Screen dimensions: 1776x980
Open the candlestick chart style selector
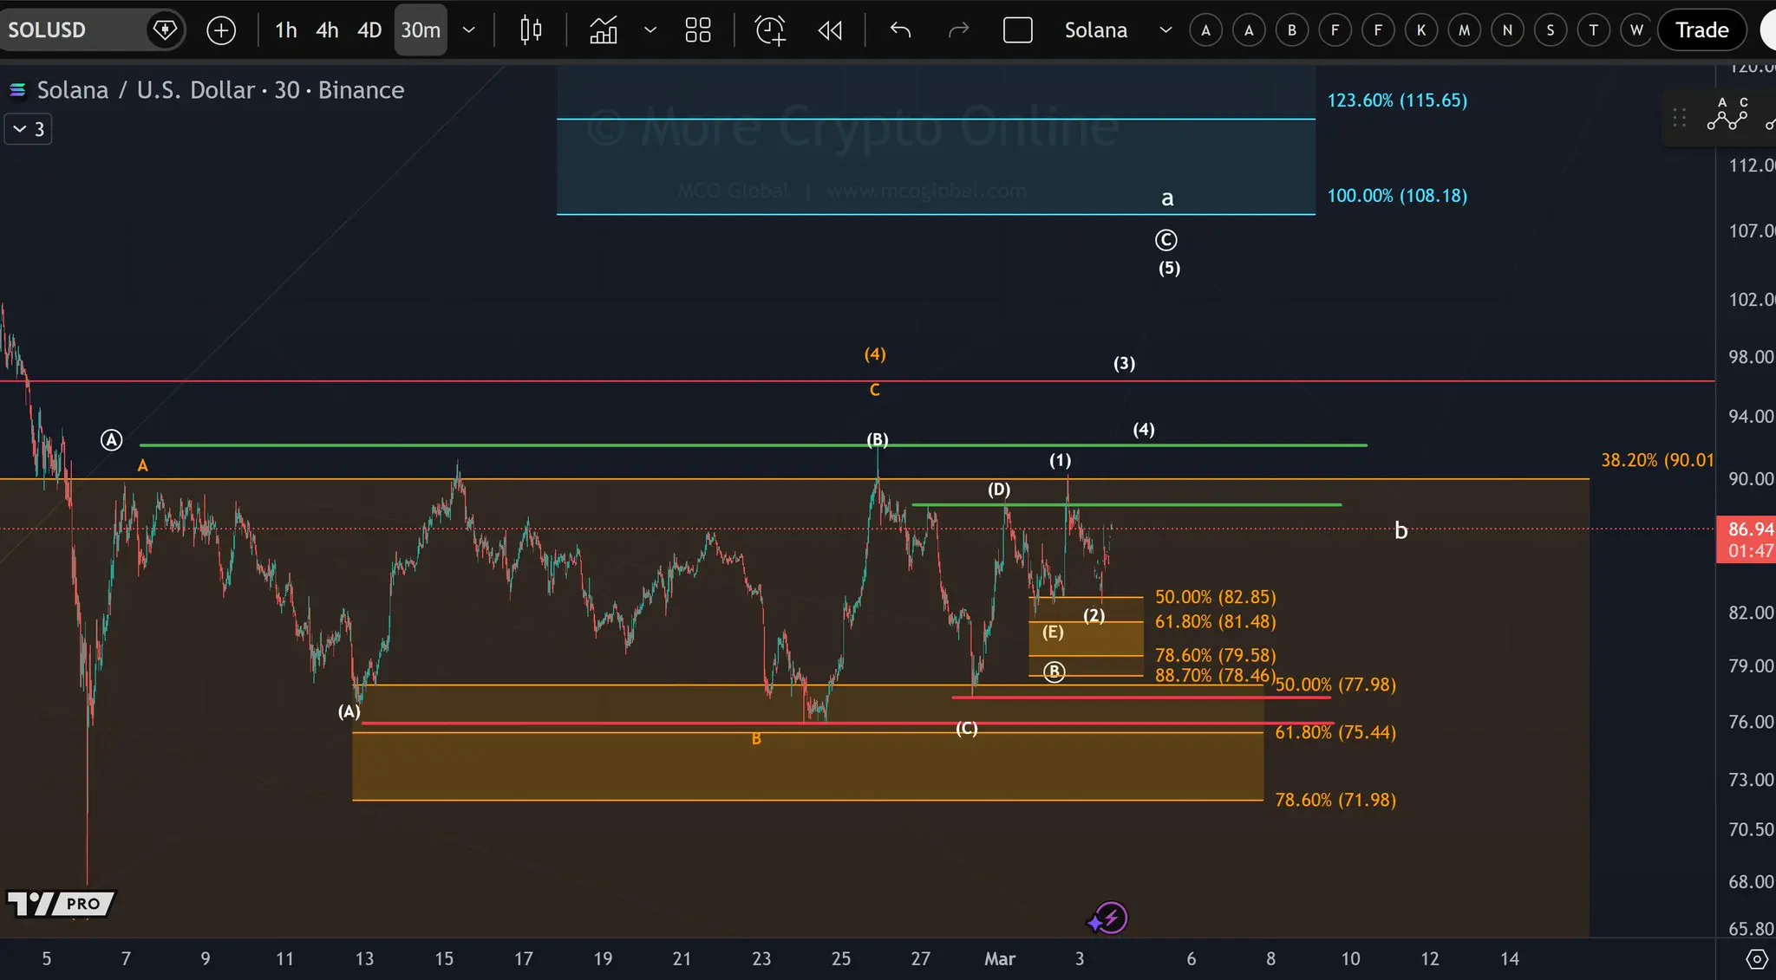pos(531,30)
